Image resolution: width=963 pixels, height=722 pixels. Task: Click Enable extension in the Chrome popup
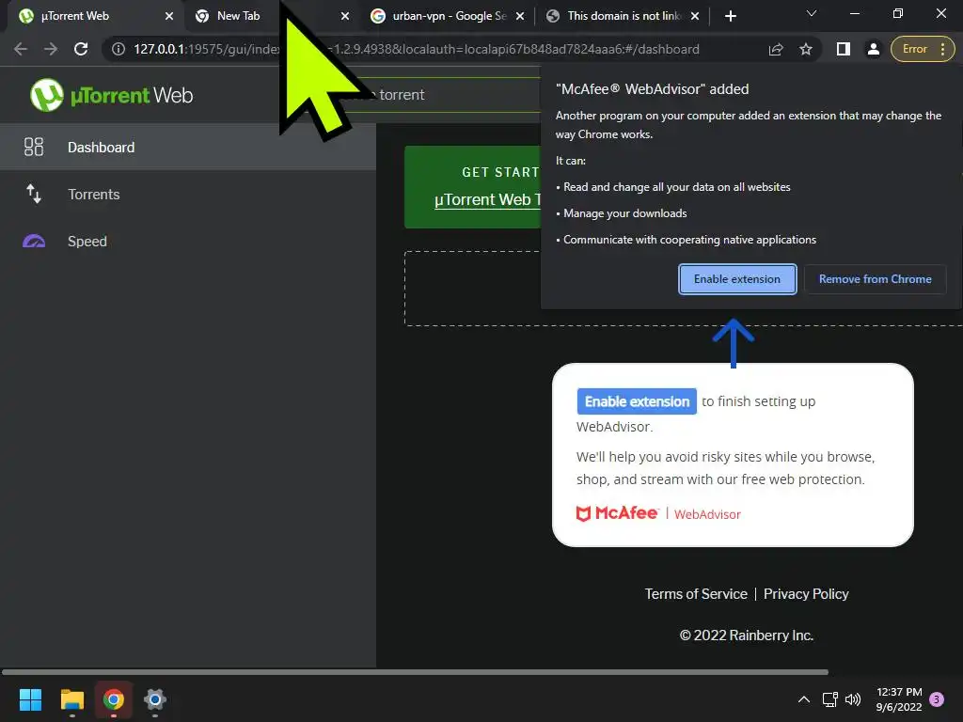click(x=737, y=279)
